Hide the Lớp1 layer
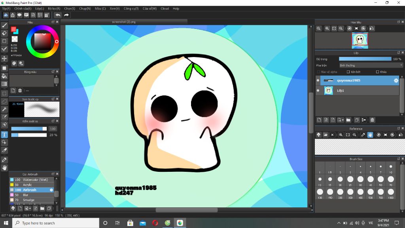405x228 pixels. click(318, 91)
